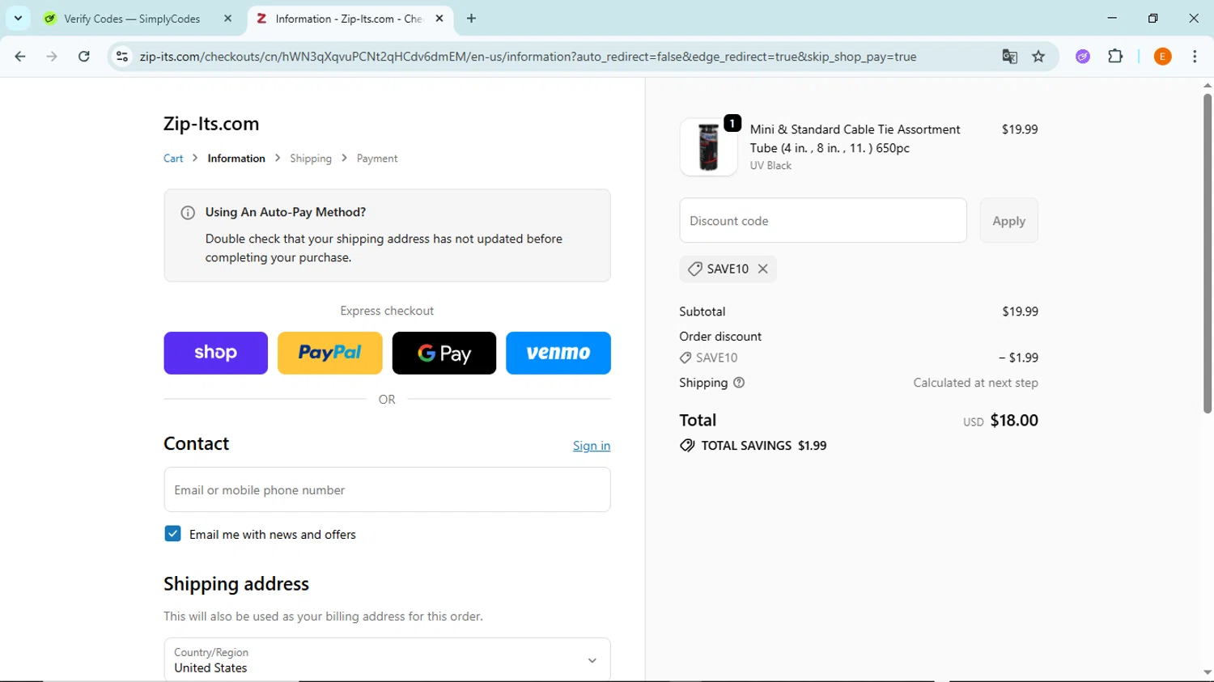Go to Cart breadcrumb link
1214x682 pixels.
click(x=173, y=159)
